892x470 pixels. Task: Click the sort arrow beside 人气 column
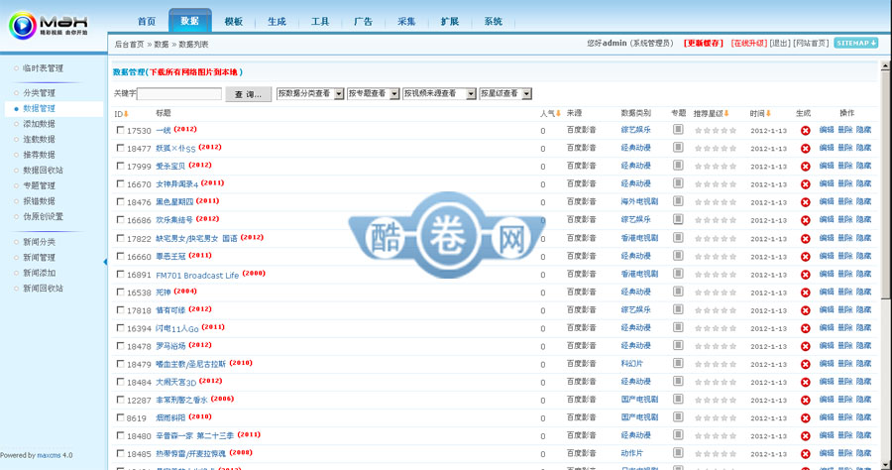point(558,114)
